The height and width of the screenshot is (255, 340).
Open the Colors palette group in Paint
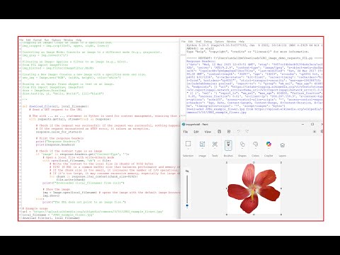(x=255, y=144)
